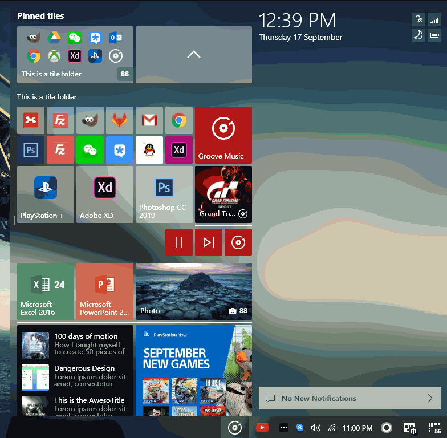Open the Xbox icon in collapsed folder
This screenshot has height=438, width=447.
tap(54, 56)
